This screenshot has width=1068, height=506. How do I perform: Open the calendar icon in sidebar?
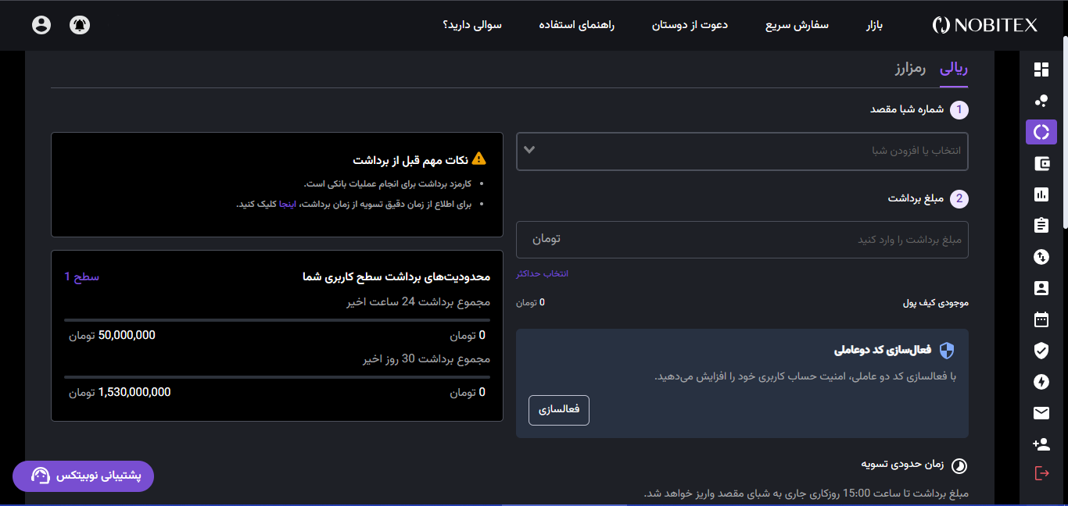coord(1041,319)
